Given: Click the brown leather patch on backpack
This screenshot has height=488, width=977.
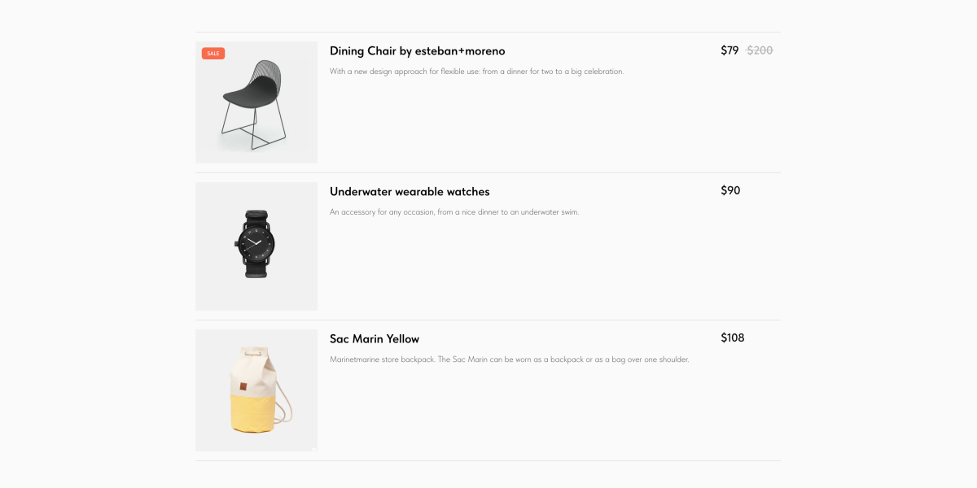Looking at the screenshot, I should [243, 386].
